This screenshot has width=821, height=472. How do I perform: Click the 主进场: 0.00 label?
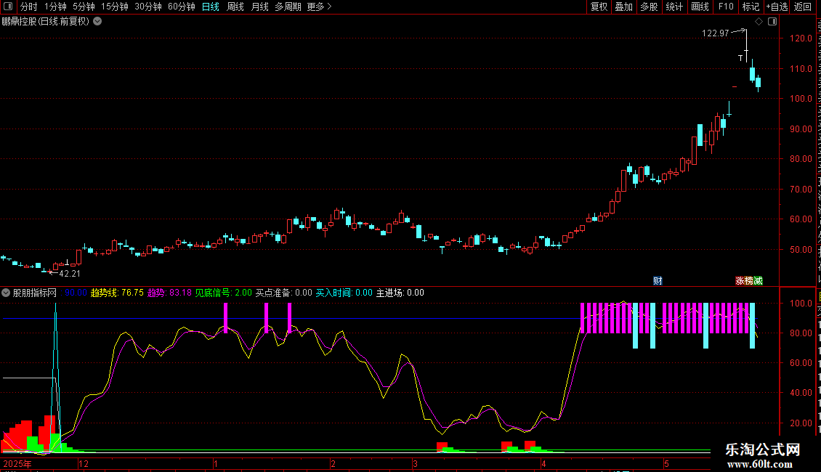click(x=400, y=293)
